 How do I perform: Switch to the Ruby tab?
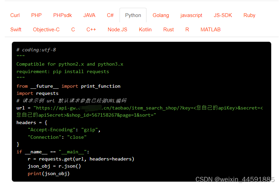(x=249, y=15)
